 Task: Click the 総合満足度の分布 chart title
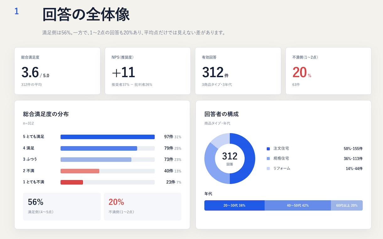click(x=46, y=114)
